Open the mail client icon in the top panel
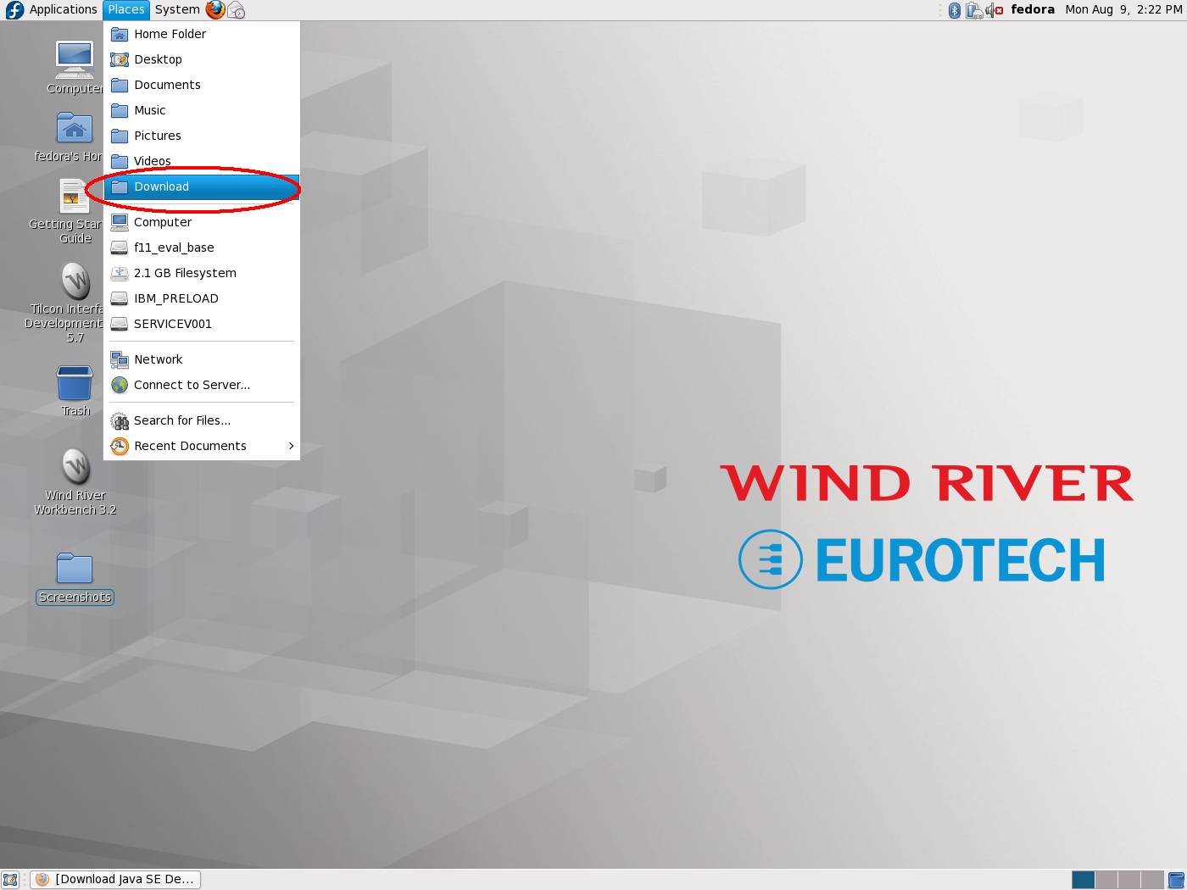Viewport: 1187px width, 890px height. pos(237,10)
